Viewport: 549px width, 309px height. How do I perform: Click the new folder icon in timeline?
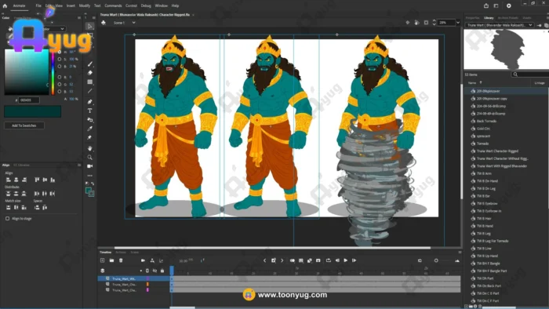(x=111, y=260)
